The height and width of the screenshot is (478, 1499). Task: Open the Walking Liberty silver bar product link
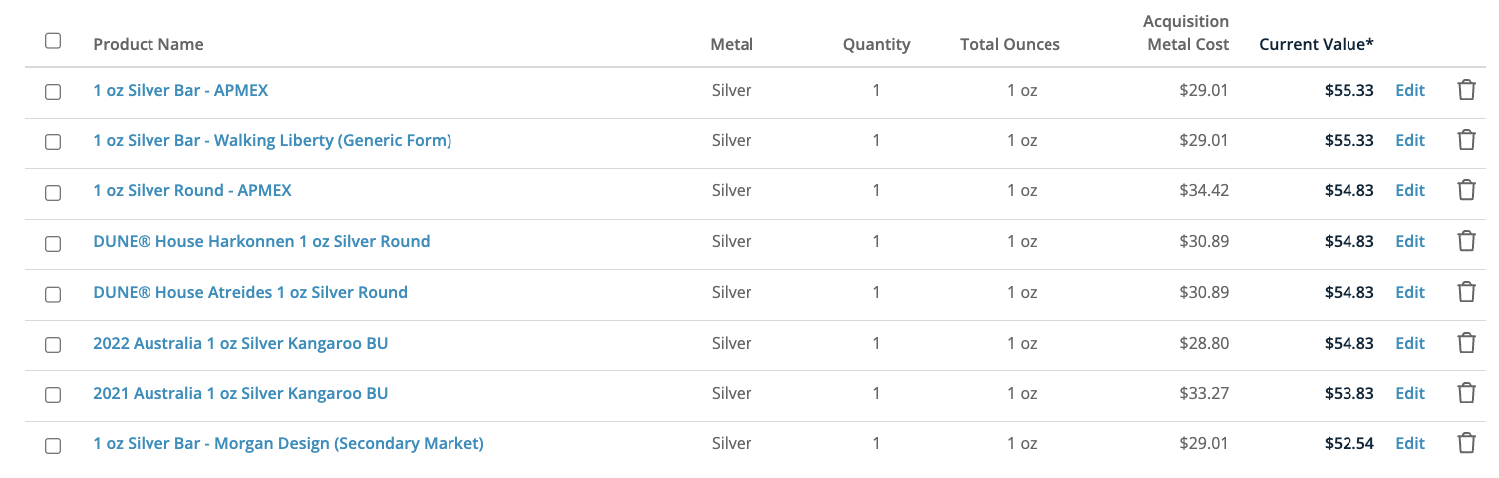click(x=272, y=140)
